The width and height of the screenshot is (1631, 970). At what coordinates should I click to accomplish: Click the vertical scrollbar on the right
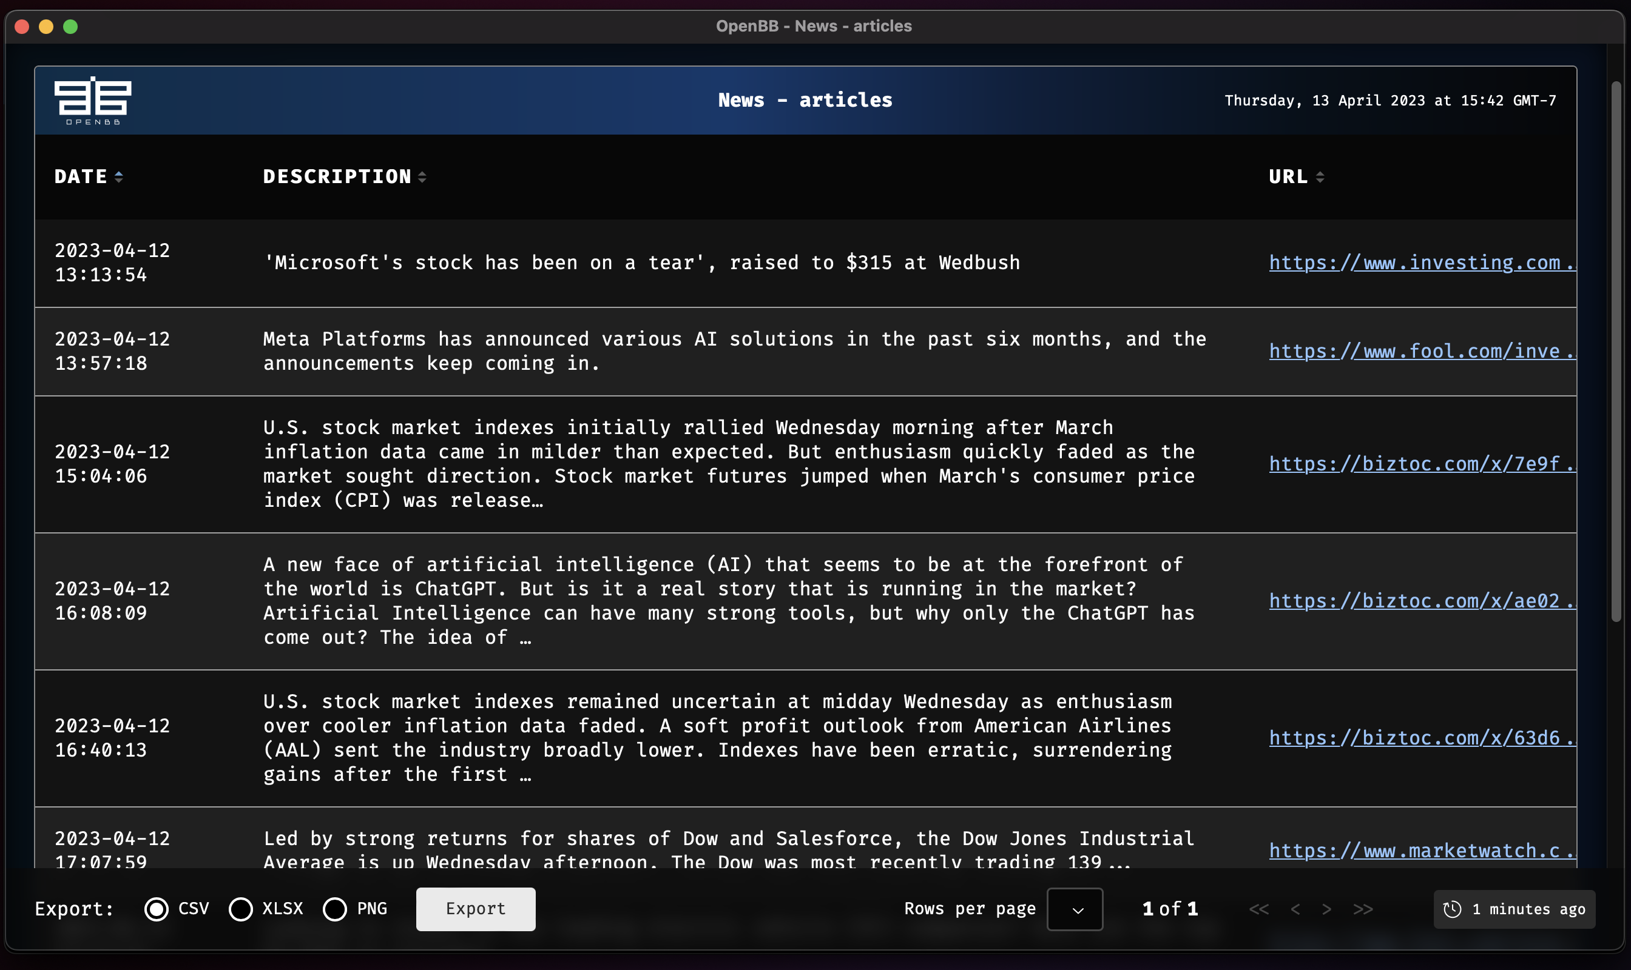(x=1616, y=352)
